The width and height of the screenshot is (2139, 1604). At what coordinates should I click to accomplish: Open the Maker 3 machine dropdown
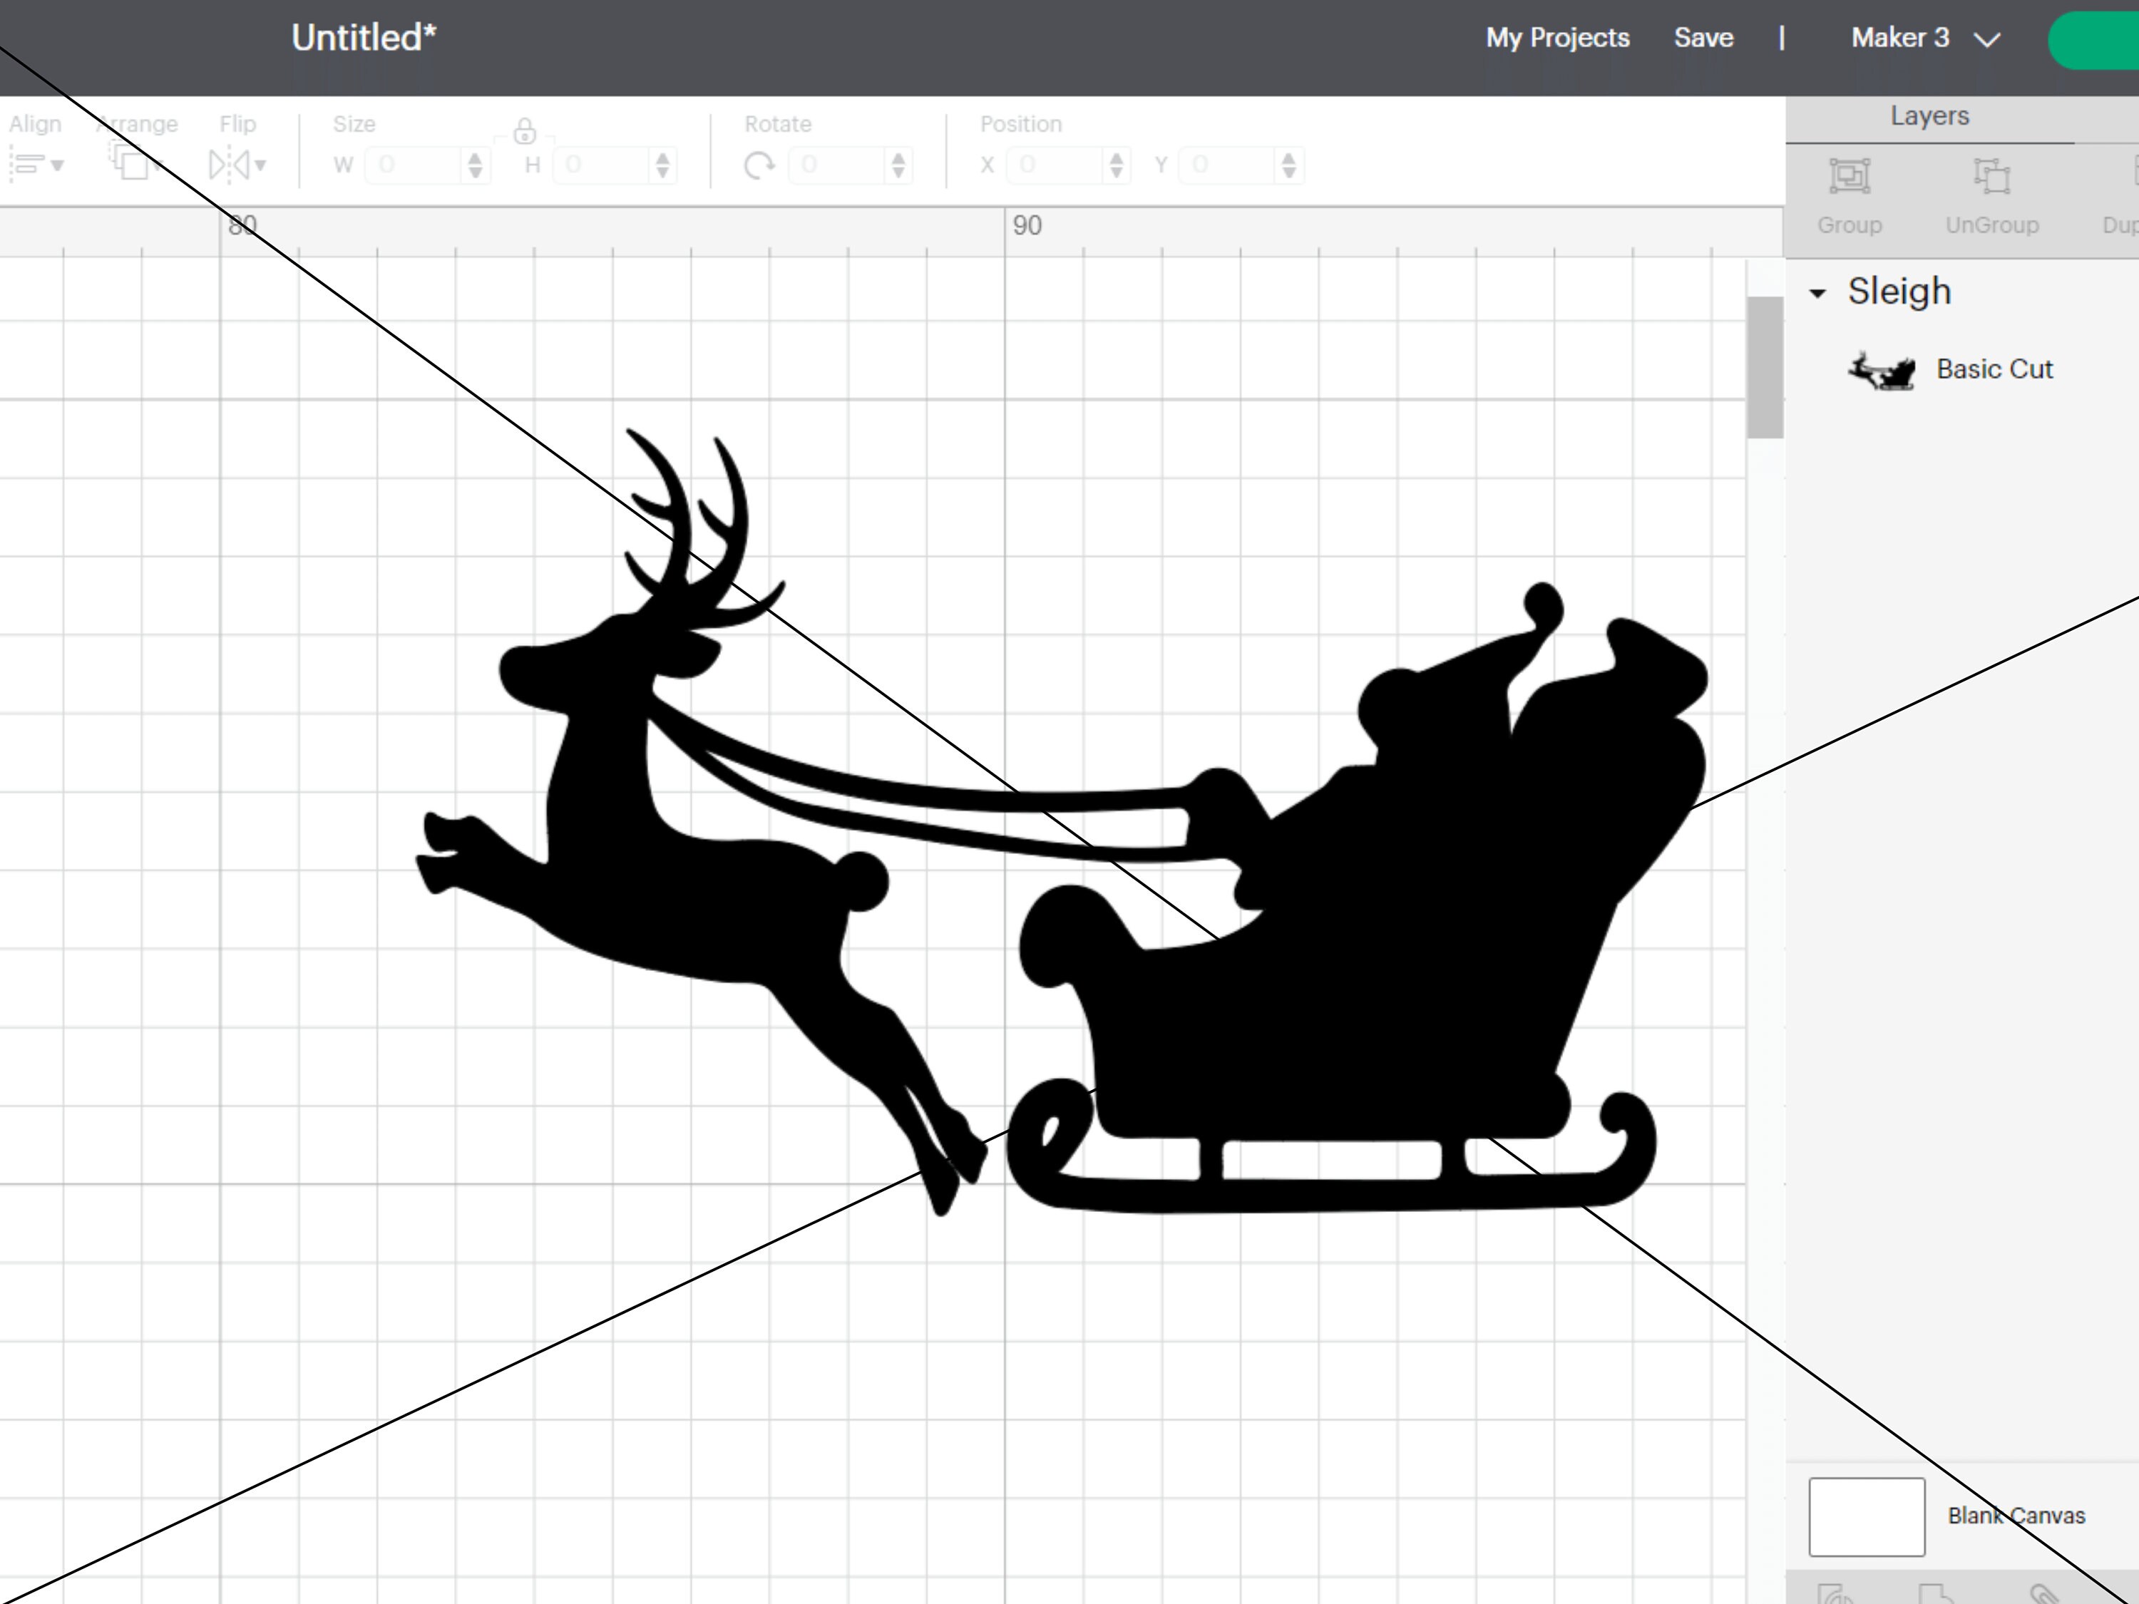pos(1925,38)
